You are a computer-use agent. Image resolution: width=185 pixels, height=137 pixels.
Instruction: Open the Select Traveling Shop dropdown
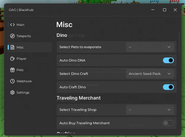point(150,110)
